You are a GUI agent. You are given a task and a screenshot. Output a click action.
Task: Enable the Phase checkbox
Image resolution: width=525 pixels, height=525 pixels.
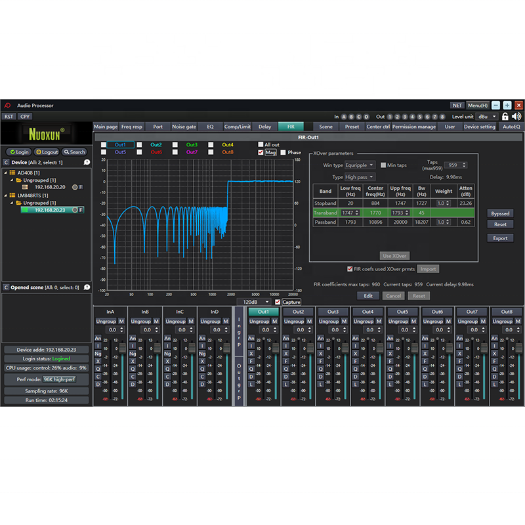283,152
